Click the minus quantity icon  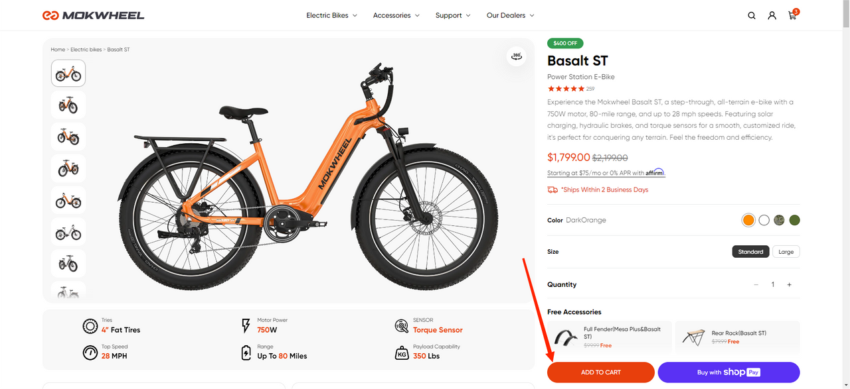coord(756,284)
